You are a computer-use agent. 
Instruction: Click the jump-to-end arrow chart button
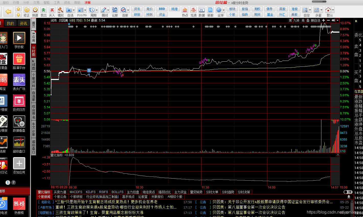pos(333,20)
